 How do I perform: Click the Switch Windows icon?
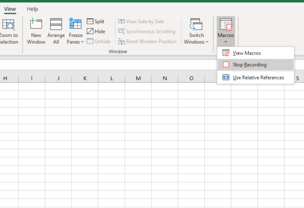click(196, 25)
